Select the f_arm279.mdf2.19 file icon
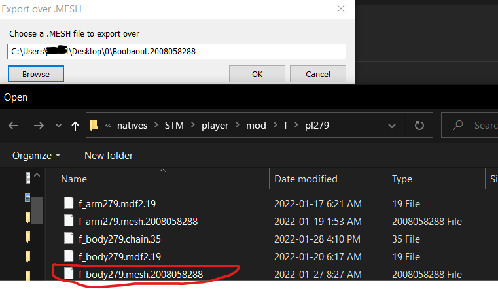Image resolution: width=498 pixels, height=289 pixels. (69, 203)
